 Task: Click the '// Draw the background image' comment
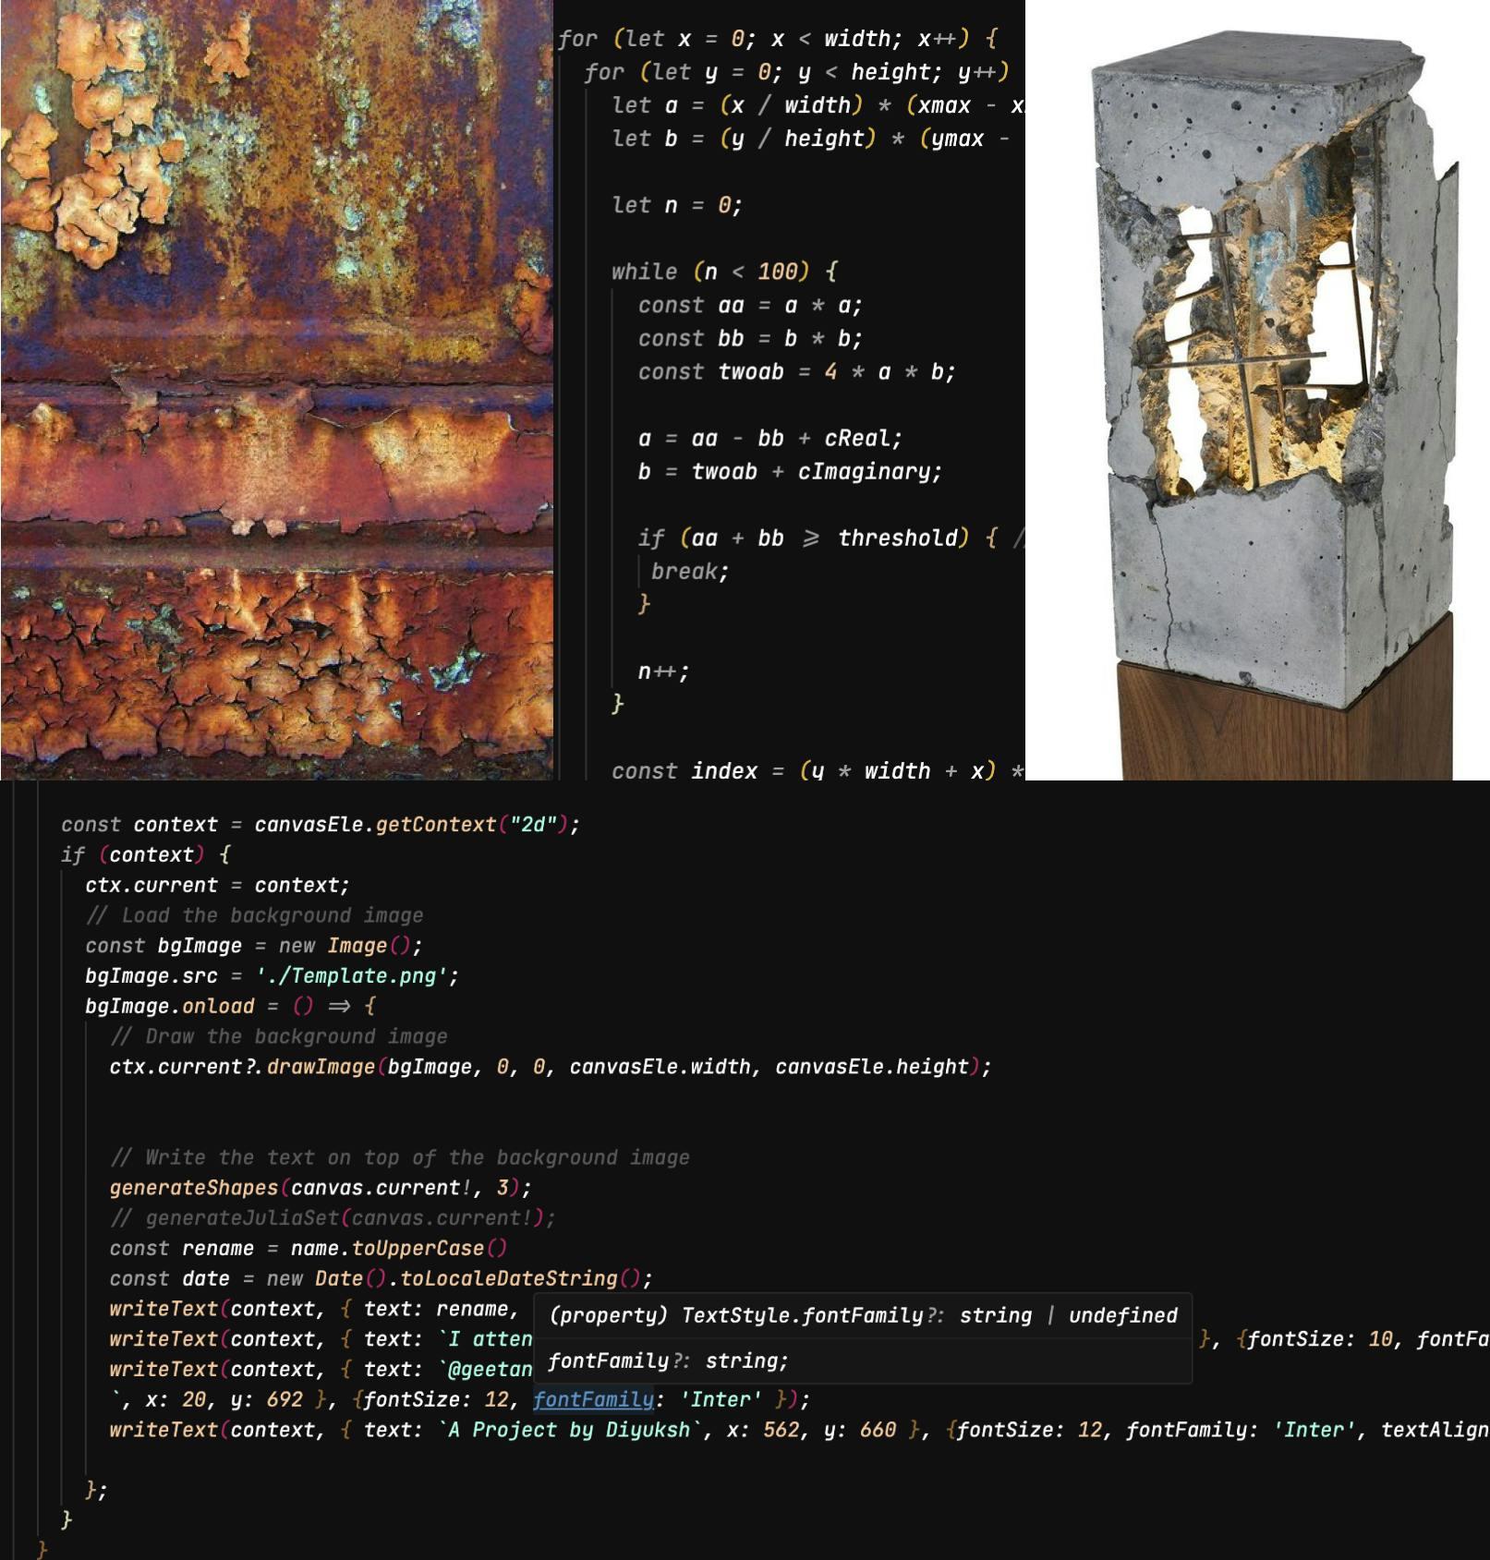tap(278, 1036)
